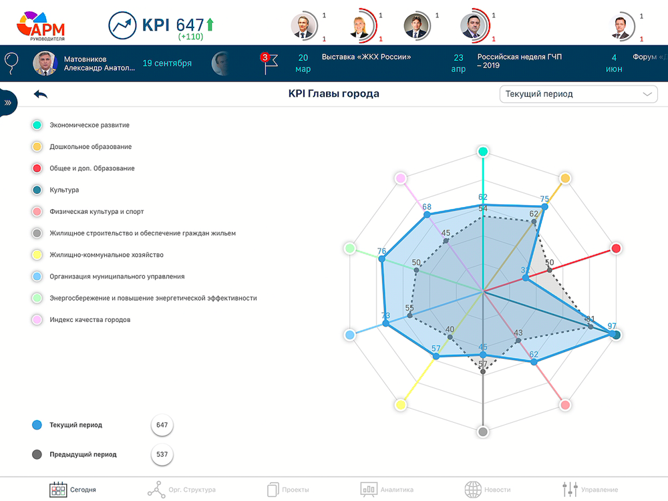Click the APM Руководителя logo
This screenshot has height=501, width=668.
pos(41,26)
